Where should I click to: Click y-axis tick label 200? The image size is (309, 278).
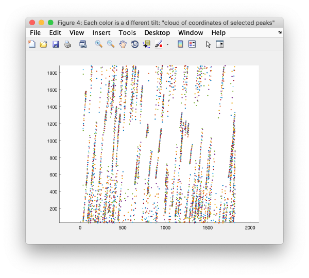(x=53, y=209)
